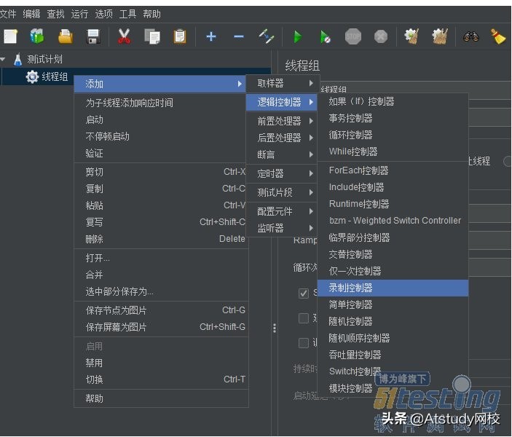Choose While控制器
The width and height of the screenshot is (512, 437).
coord(393,151)
